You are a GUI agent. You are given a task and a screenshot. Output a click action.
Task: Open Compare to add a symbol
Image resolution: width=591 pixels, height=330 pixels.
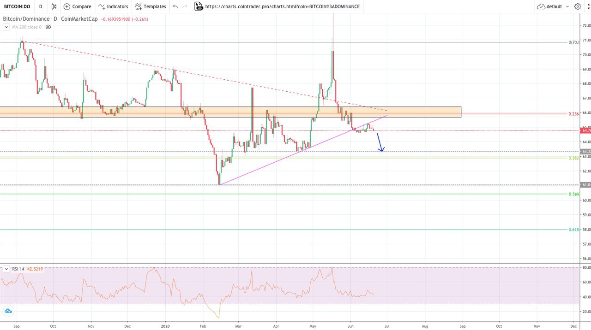(x=77, y=6)
